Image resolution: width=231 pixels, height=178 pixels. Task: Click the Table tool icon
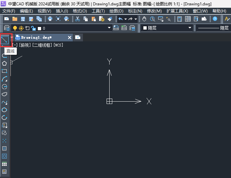pyautogui.click(x=4, y=164)
